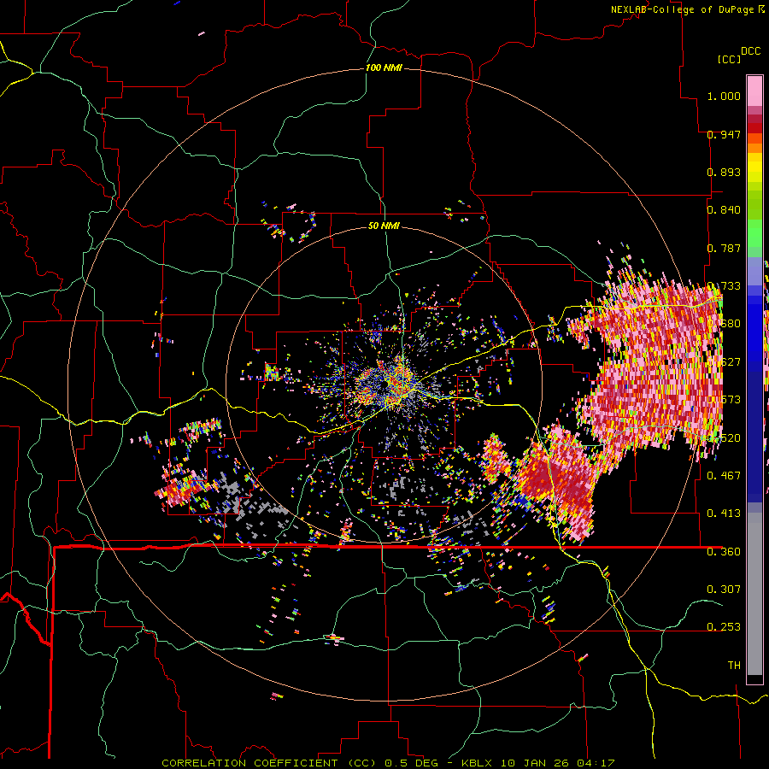Click the 0.840 color scale value
The width and height of the screenshot is (769, 769).
(x=724, y=210)
